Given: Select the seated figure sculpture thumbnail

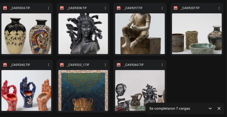Looking at the screenshot, I should pos(140,34).
